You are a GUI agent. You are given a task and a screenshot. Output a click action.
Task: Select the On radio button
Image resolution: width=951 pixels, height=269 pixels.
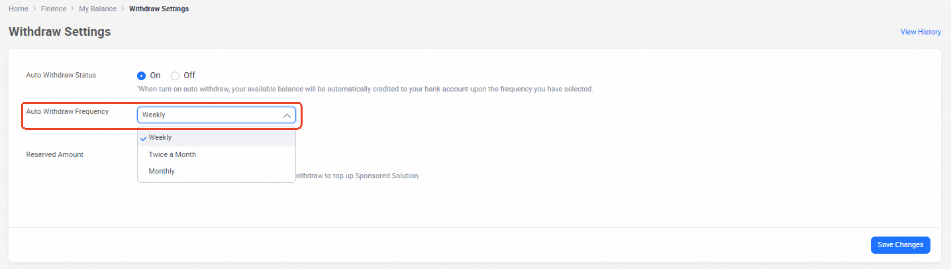(141, 76)
